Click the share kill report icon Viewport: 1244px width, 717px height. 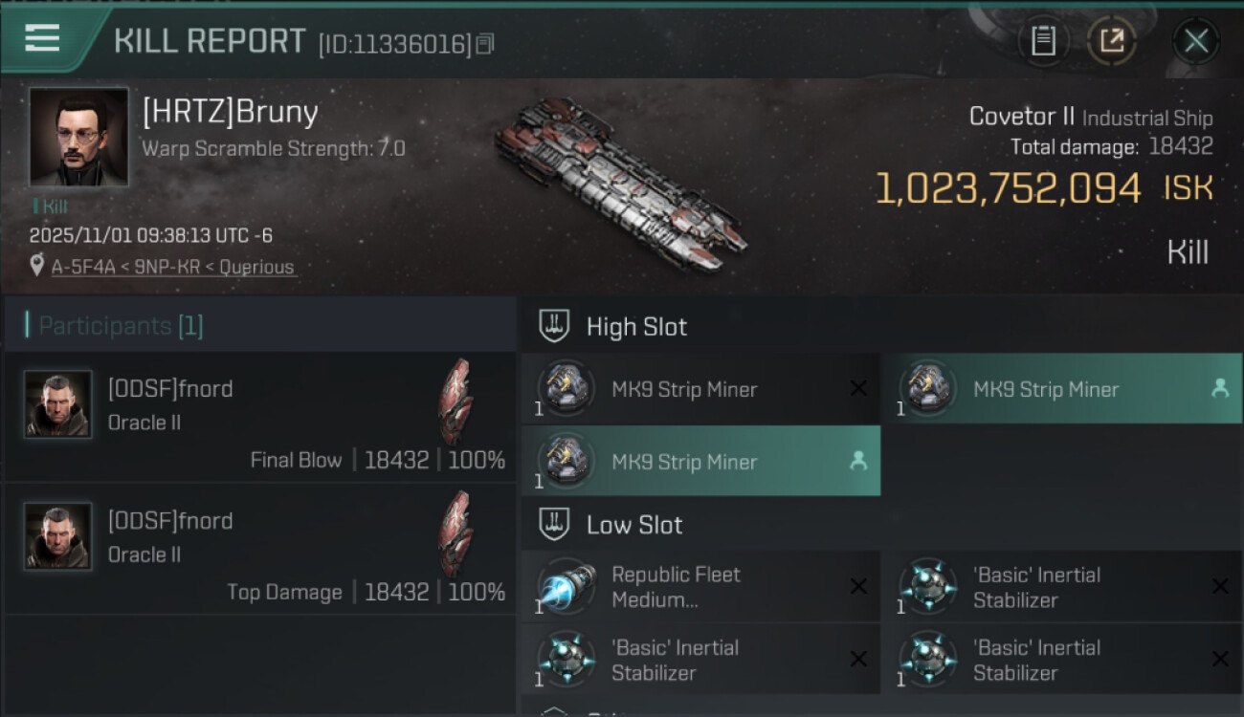click(x=1111, y=41)
